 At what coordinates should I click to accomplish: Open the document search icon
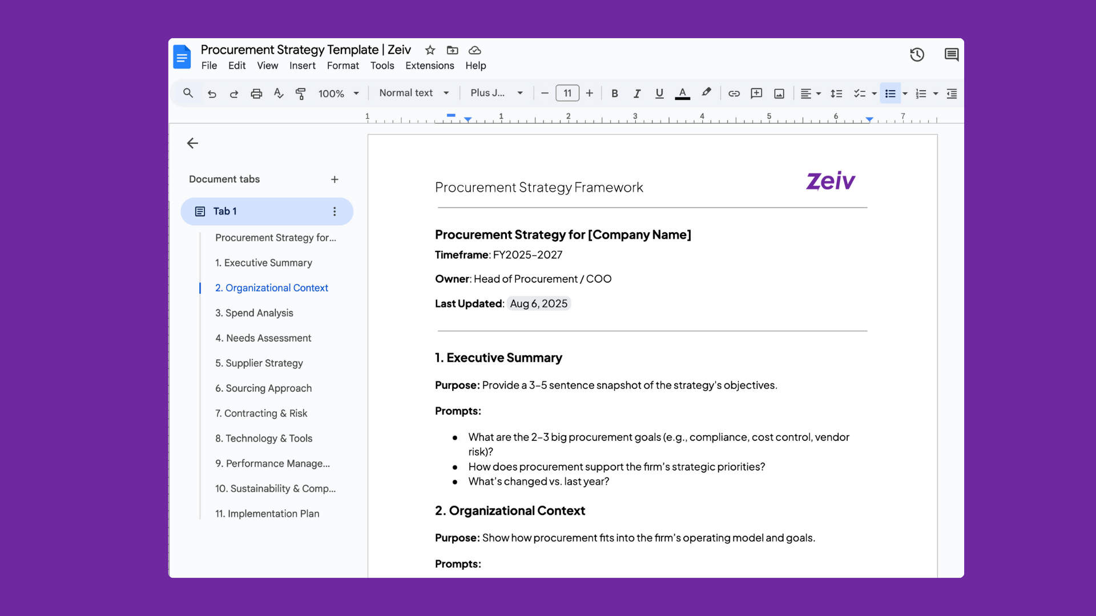(188, 93)
